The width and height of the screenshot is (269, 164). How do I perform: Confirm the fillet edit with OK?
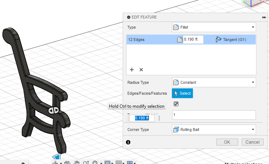pyautogui.click(x=227, y=142)
